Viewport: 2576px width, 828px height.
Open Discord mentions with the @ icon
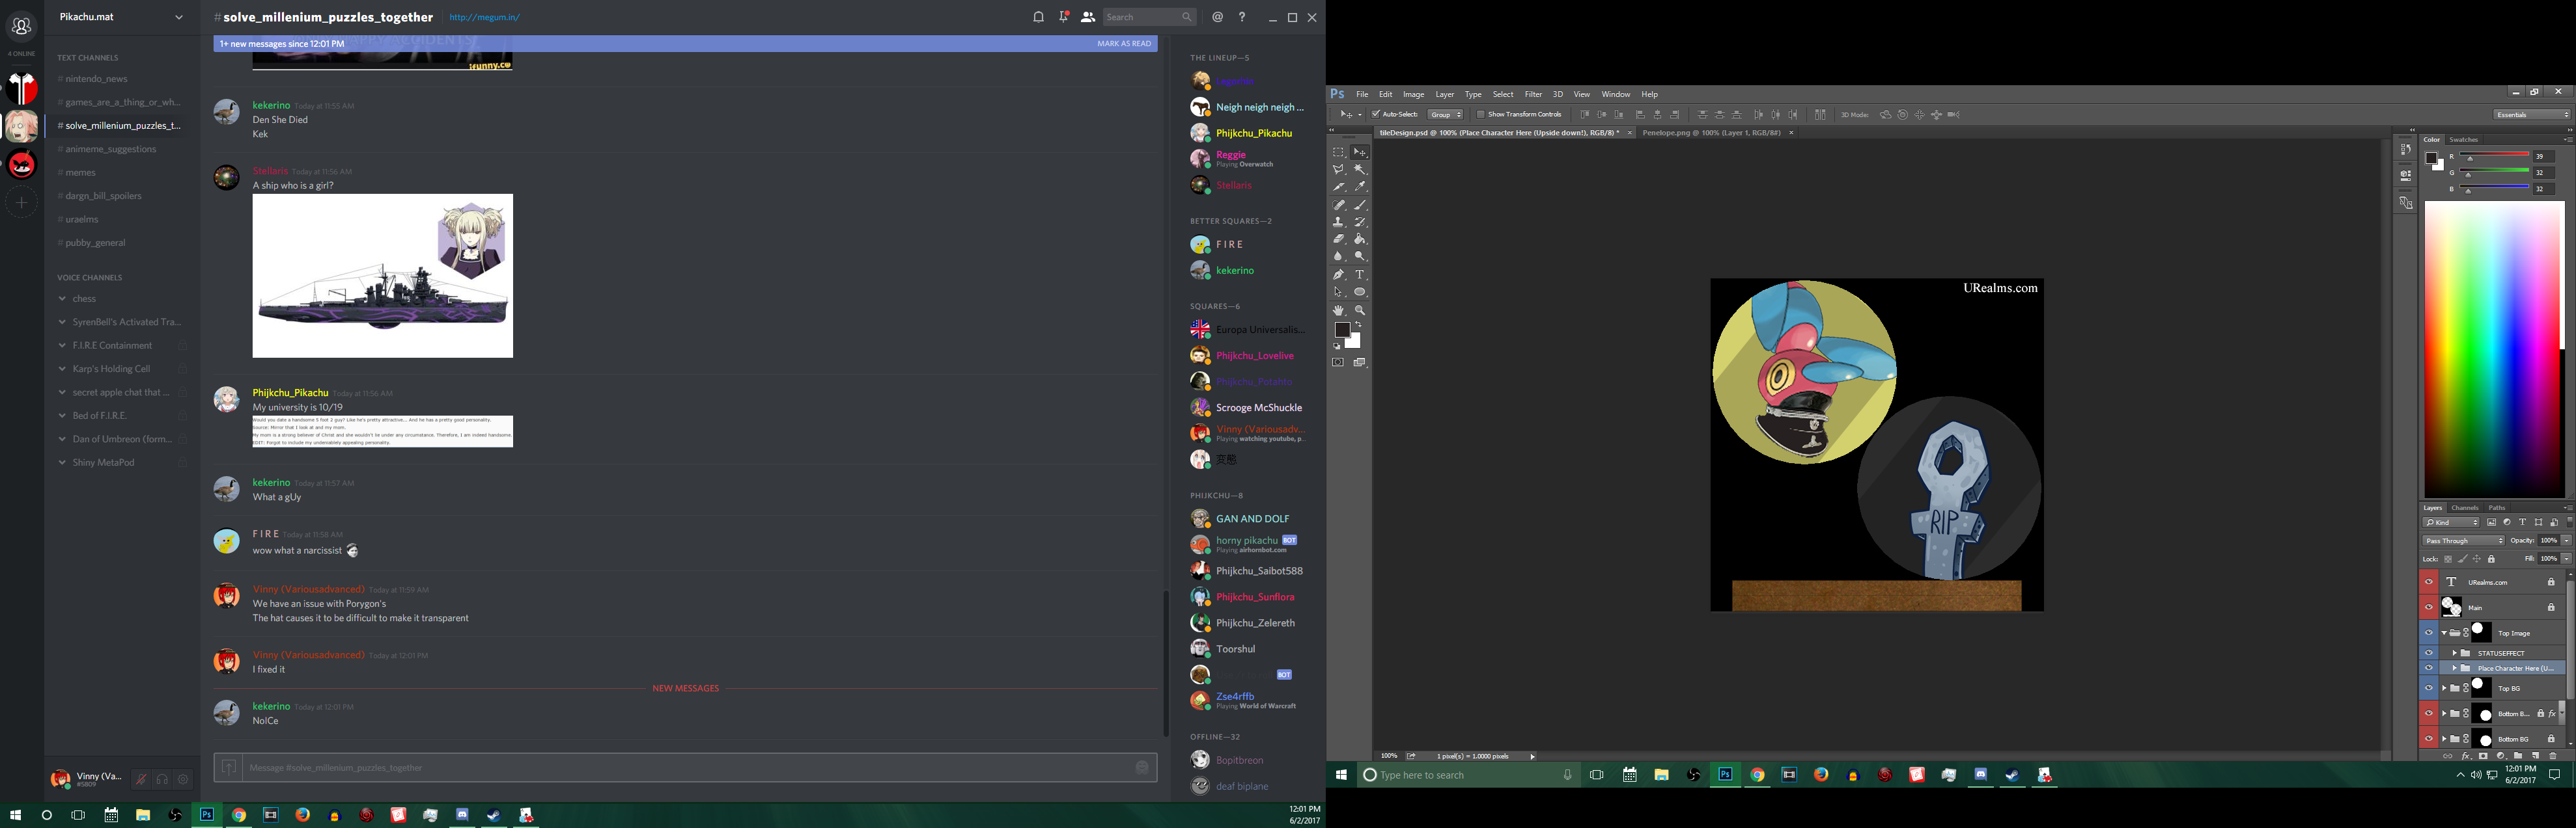[1217, 17]
